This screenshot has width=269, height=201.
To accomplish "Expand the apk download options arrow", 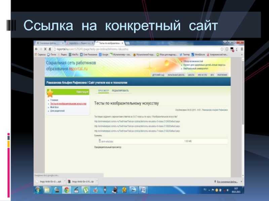I will [x=65, y=181].
